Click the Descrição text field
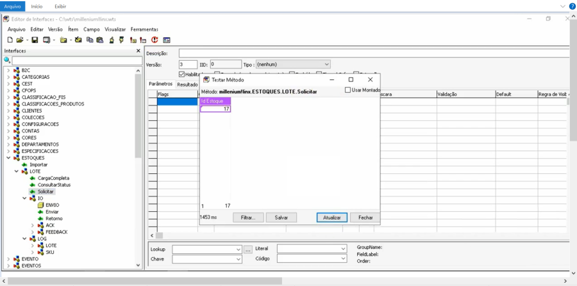 (x=375, y=53)
